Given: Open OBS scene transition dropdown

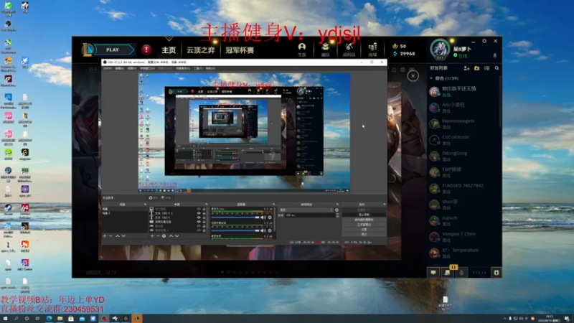Looking at the screenshot, I should (307, 210).
